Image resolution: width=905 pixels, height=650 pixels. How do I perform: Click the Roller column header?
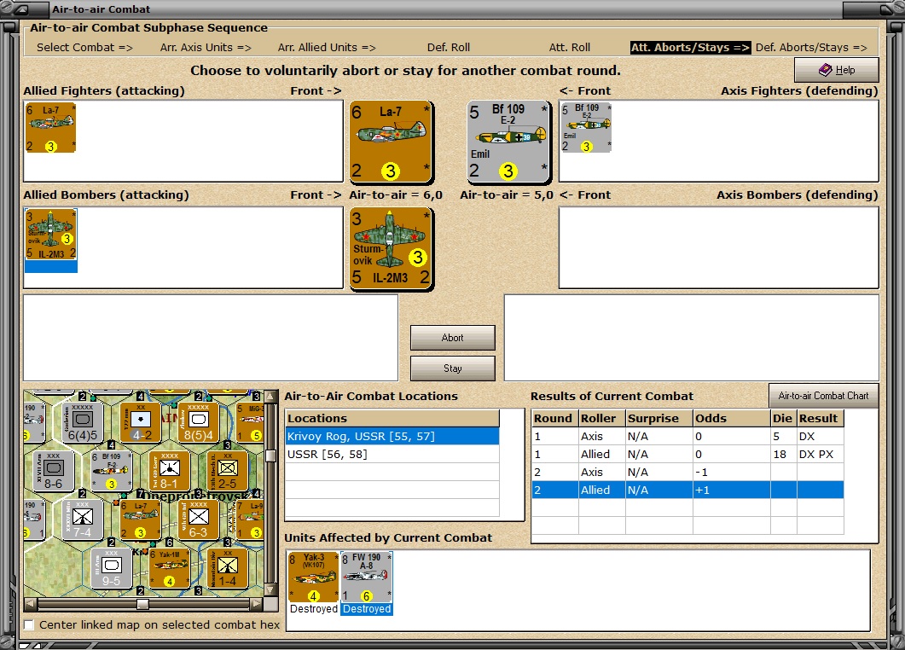pos(602,419)
